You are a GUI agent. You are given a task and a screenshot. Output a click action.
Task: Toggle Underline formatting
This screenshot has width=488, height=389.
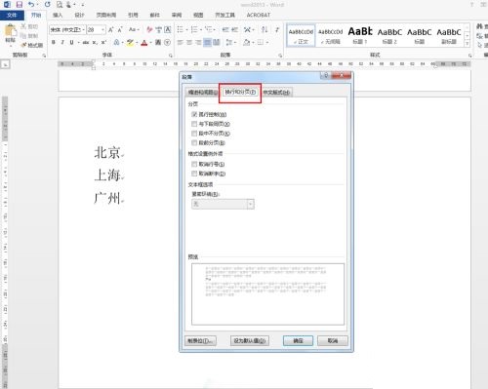[71, 42]
